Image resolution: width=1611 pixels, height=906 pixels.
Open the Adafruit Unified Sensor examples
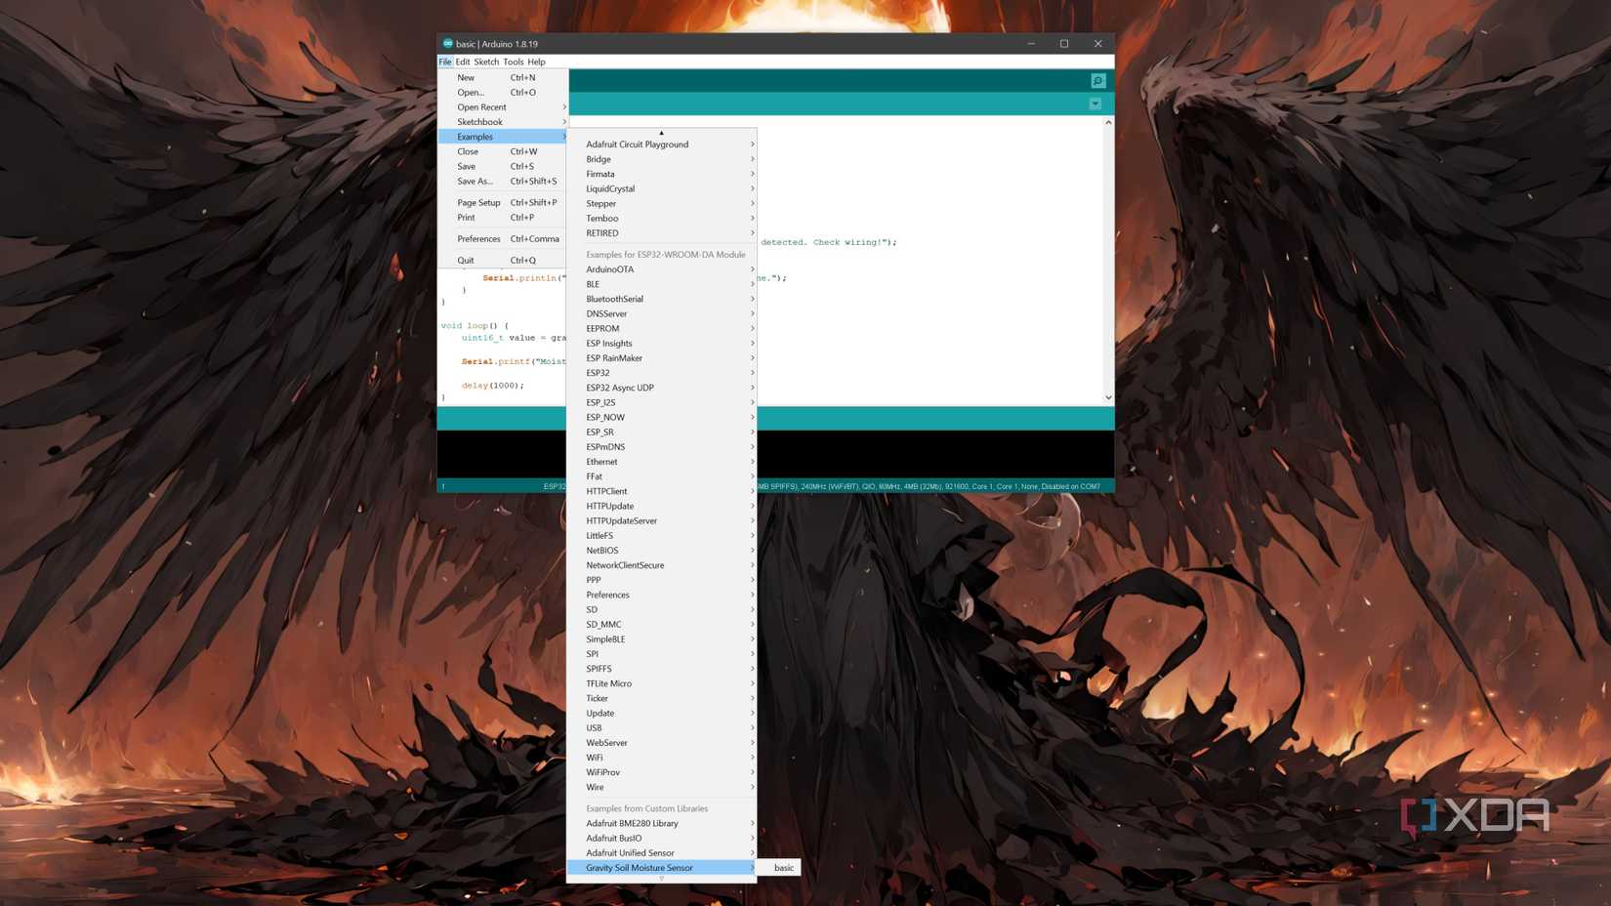point(662,853)
